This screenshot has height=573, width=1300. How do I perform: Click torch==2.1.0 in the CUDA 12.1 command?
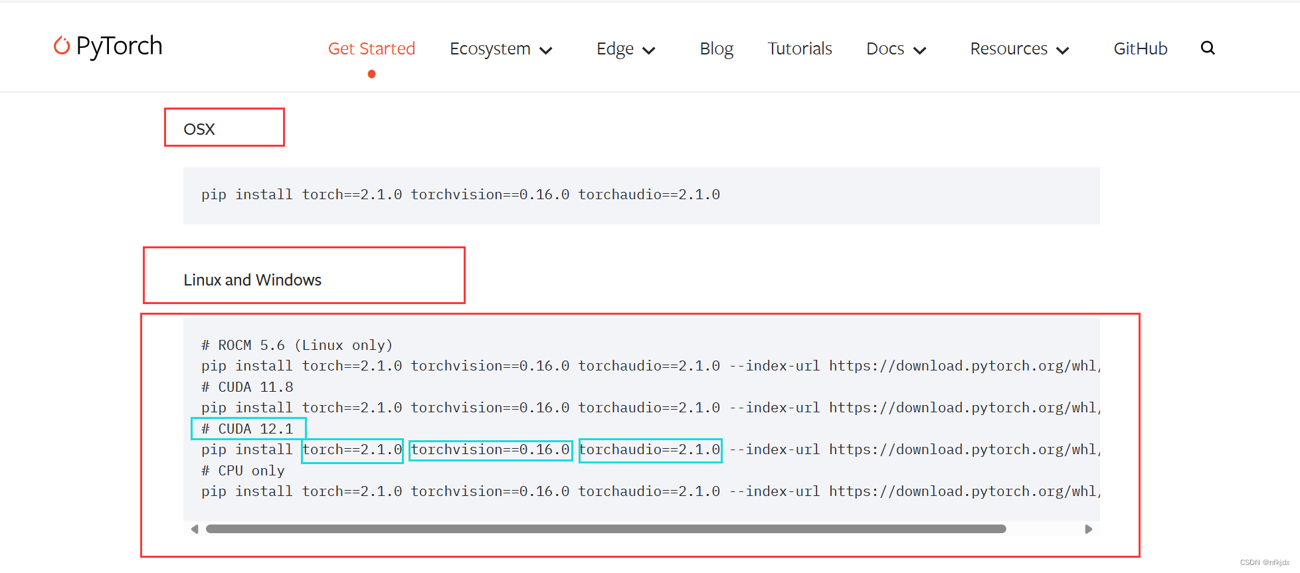(352, 450)
